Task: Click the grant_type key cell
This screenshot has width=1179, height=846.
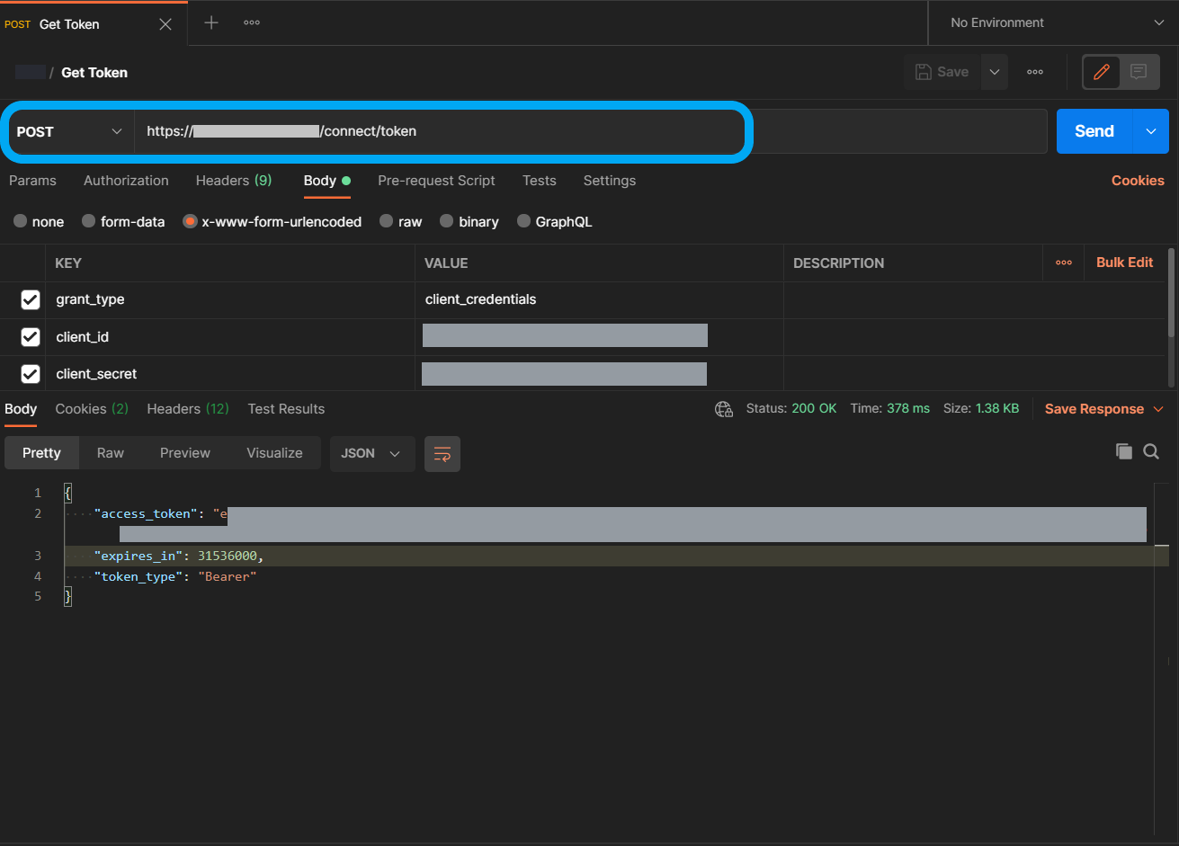Action: tap(229, 299)
